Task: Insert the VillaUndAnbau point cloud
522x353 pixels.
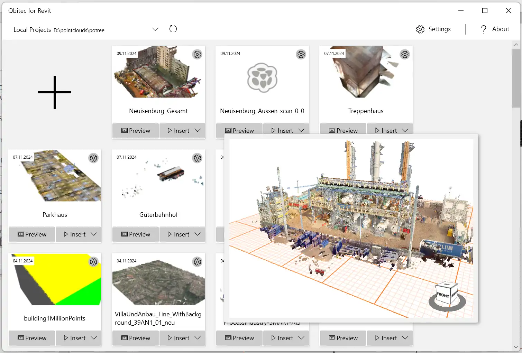Action: [178, 338]
